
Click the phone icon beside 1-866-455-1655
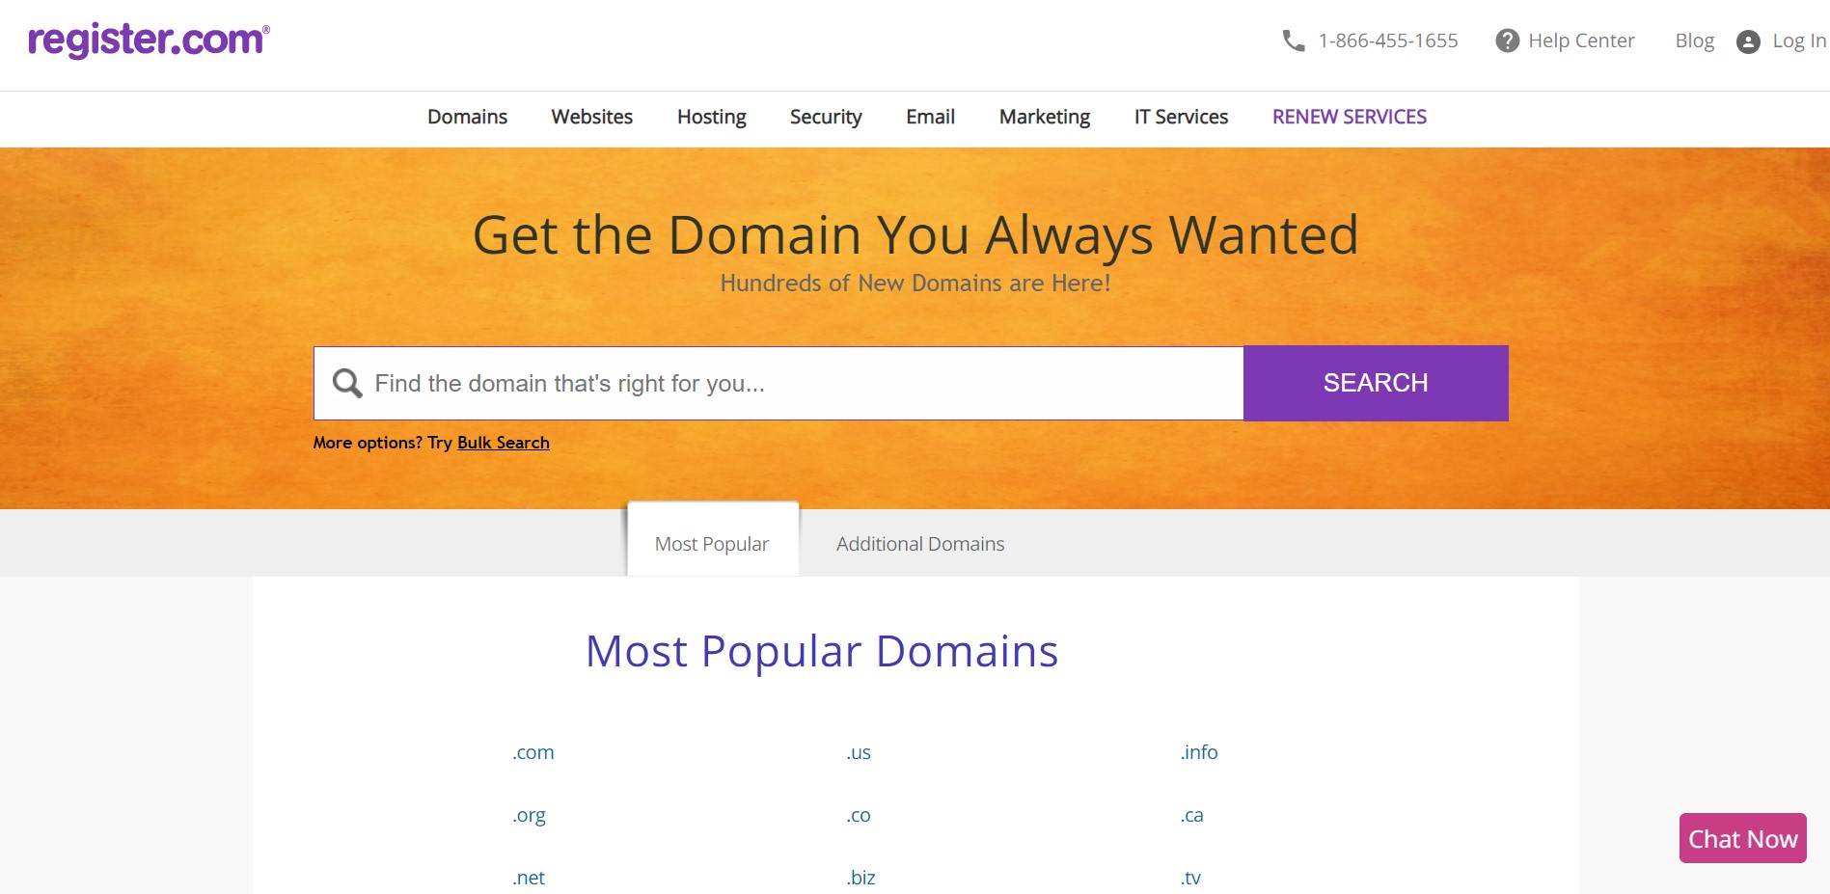click(x=1293, y=41)
